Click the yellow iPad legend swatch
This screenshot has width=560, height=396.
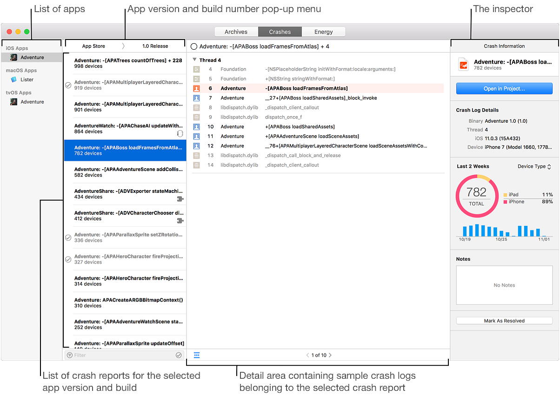pyautogui.click(x=506, y=195)
